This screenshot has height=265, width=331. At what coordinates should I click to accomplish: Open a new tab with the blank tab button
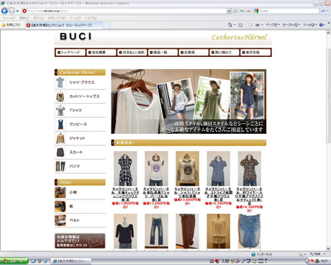pyautogui.click(x=106, y=25)
